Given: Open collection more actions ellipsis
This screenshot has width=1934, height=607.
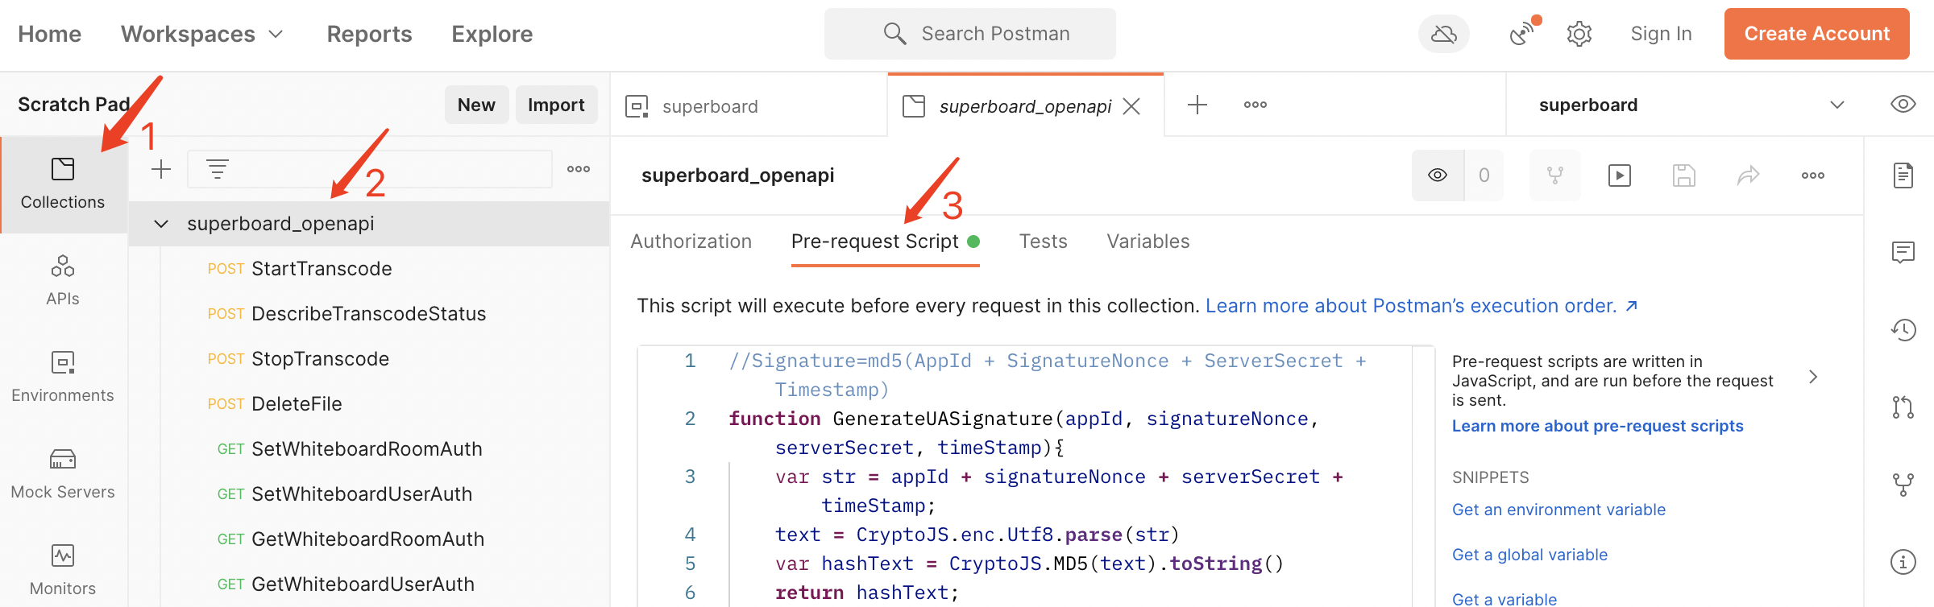Looking at the screenshot, I should click(x=1813, y=175).
